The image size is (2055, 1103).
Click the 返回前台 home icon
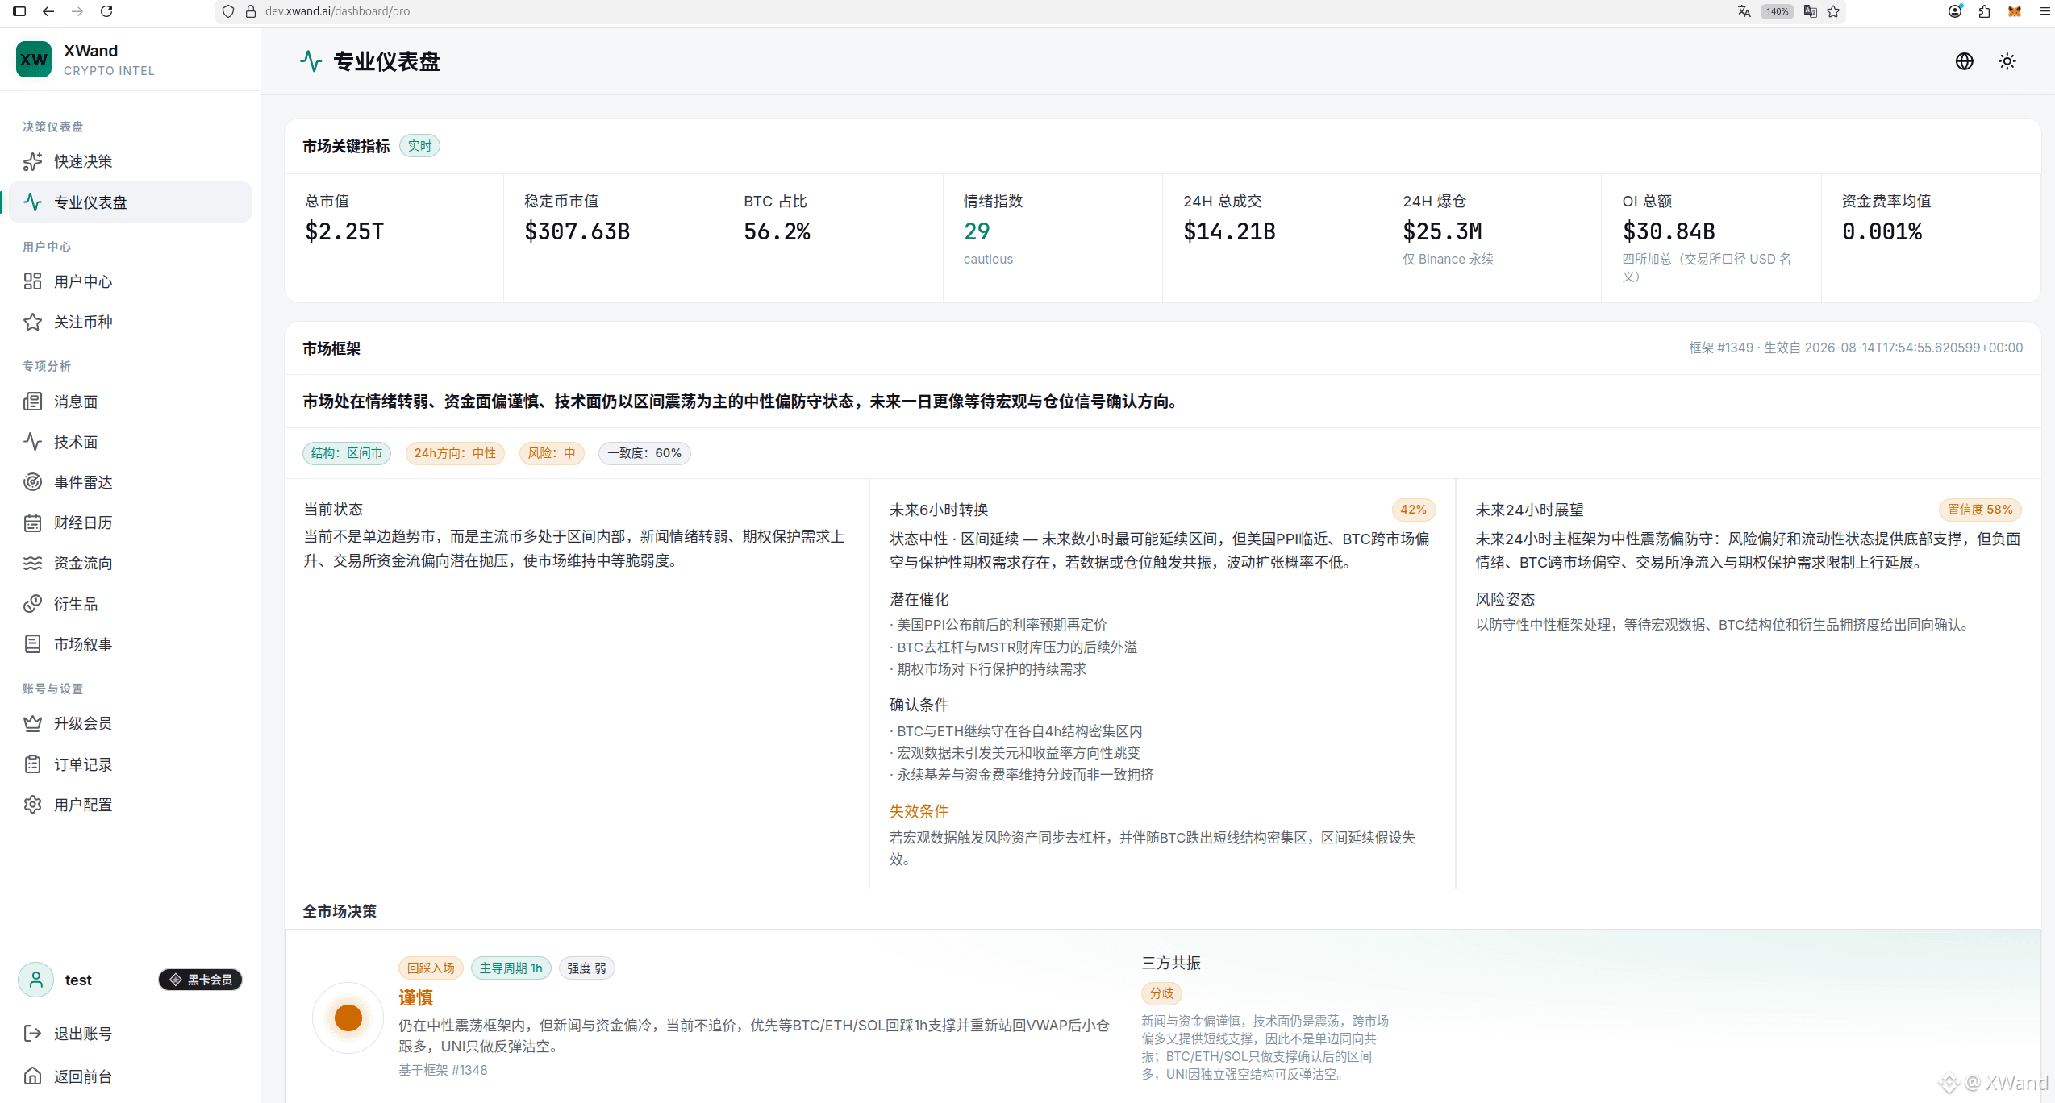32,1076
